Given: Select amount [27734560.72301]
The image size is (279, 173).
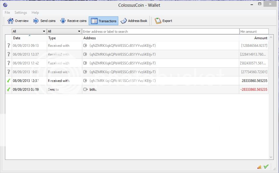Looking at the screenshot, I should point(254,72).
